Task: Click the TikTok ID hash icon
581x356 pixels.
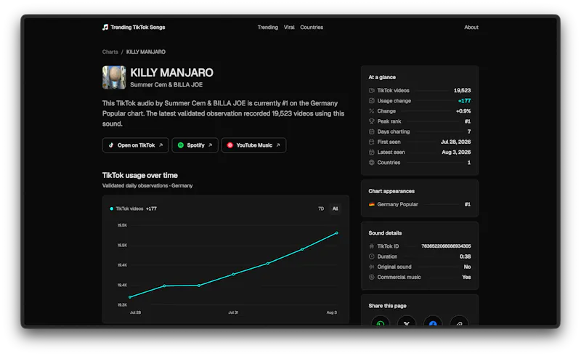Action: click(372, 246)
